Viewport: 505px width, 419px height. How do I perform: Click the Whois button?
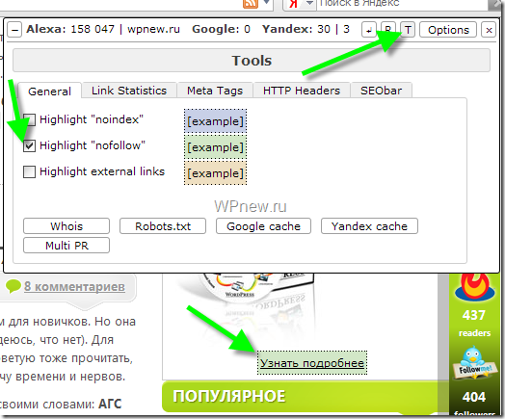coord(66,226)
